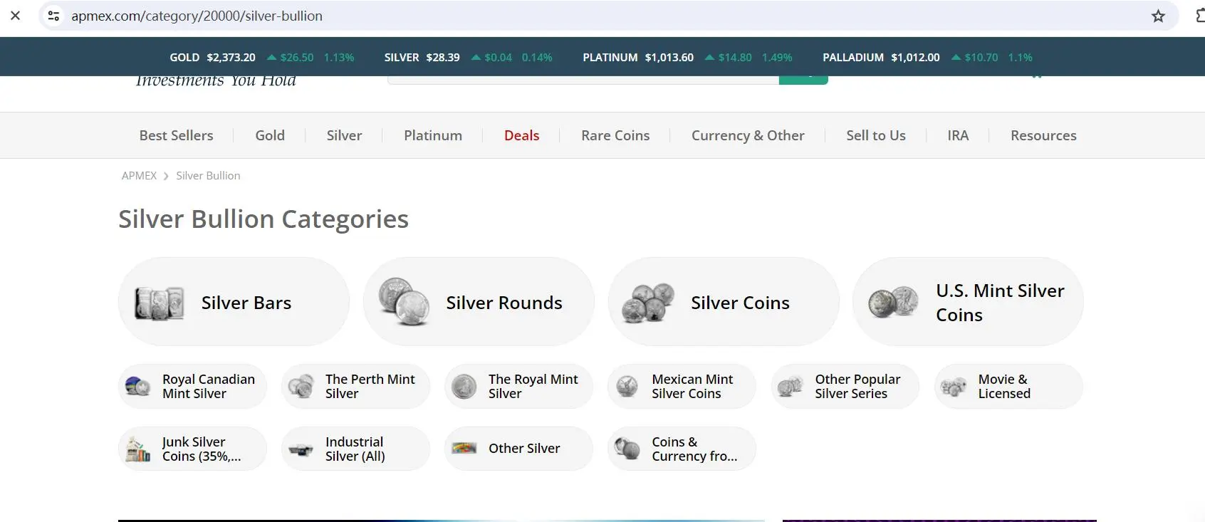Image resolution: width=1205 pixels, height=522 pixels.
Task: Open the U.S. Mint Silver Coins category
Action: coord(968,302)
